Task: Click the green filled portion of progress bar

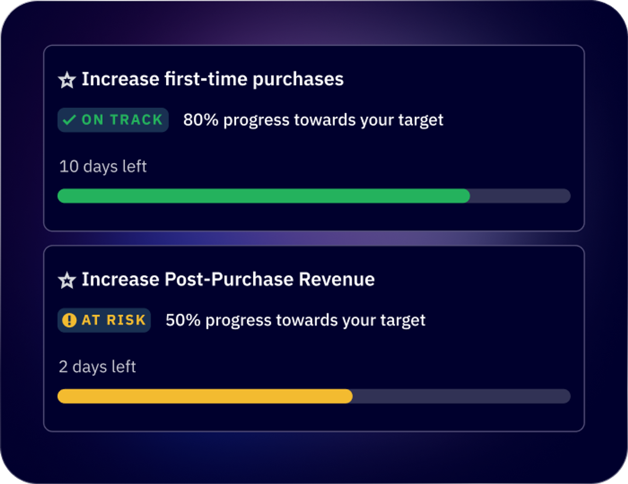Action: pos(264,196)
